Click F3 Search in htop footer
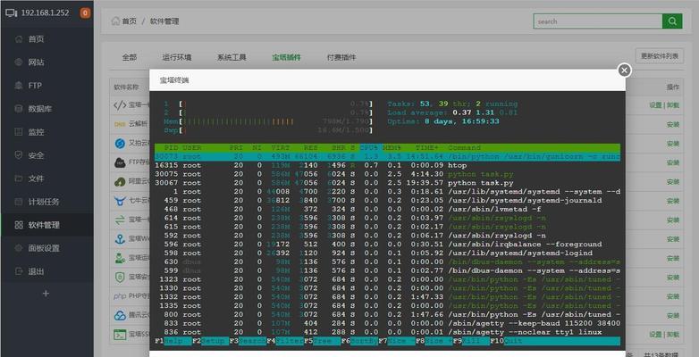 247,341
